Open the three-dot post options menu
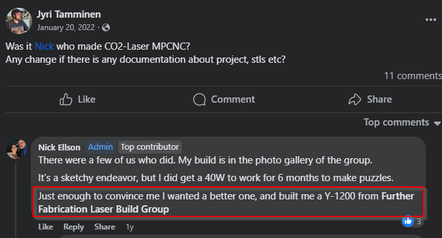The height and width of the screenshot is (238, 442). 431,20
